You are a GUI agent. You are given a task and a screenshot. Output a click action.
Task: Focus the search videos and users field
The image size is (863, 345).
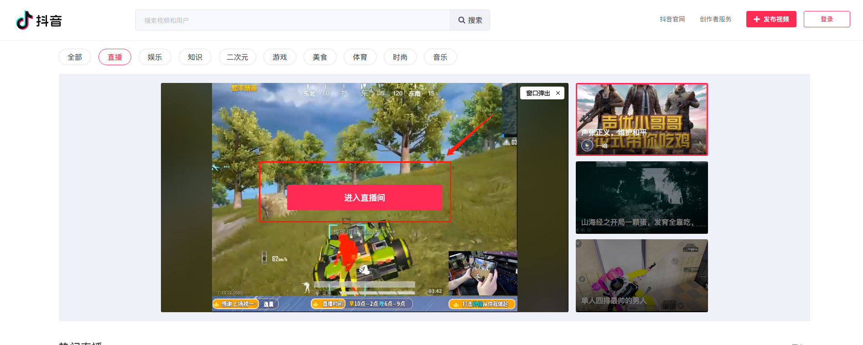click(293, 21)
